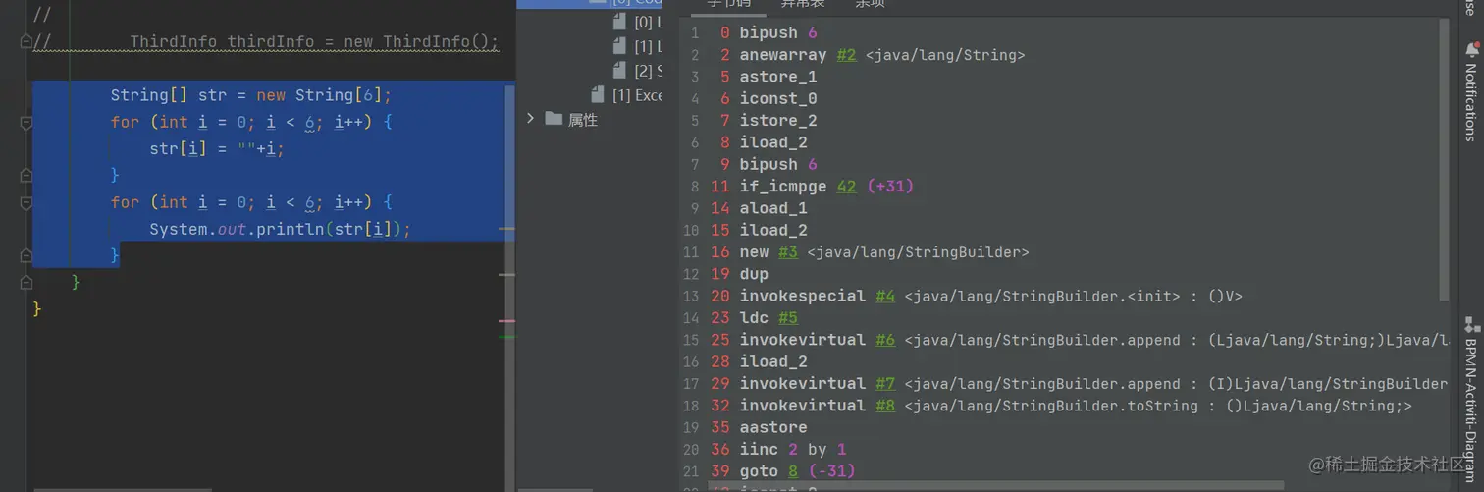Image resolution: width=1484 pixels, height=492 pixels.
Task: Click the 'dup' instruction
Action: tap(754, 274)
